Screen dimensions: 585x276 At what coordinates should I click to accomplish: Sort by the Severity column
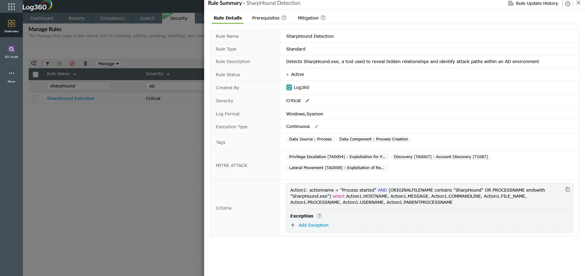[x=158, y=74]
